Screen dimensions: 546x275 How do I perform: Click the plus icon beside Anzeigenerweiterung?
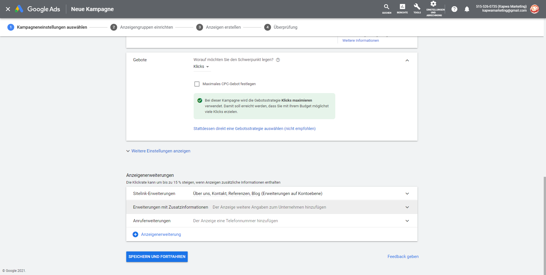pos(135,234)
